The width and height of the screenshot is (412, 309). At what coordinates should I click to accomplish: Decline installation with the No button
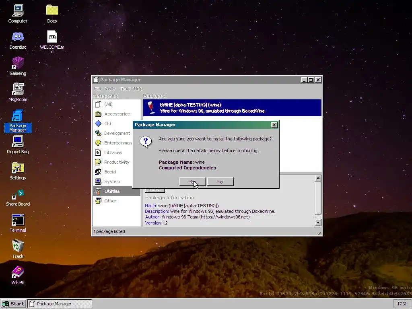click(x=220, y=181)
